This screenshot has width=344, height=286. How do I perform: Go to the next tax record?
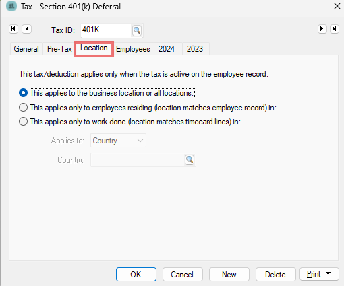tap(322, 29)
